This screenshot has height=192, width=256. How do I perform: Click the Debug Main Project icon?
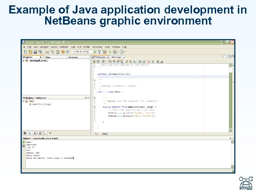115,52
